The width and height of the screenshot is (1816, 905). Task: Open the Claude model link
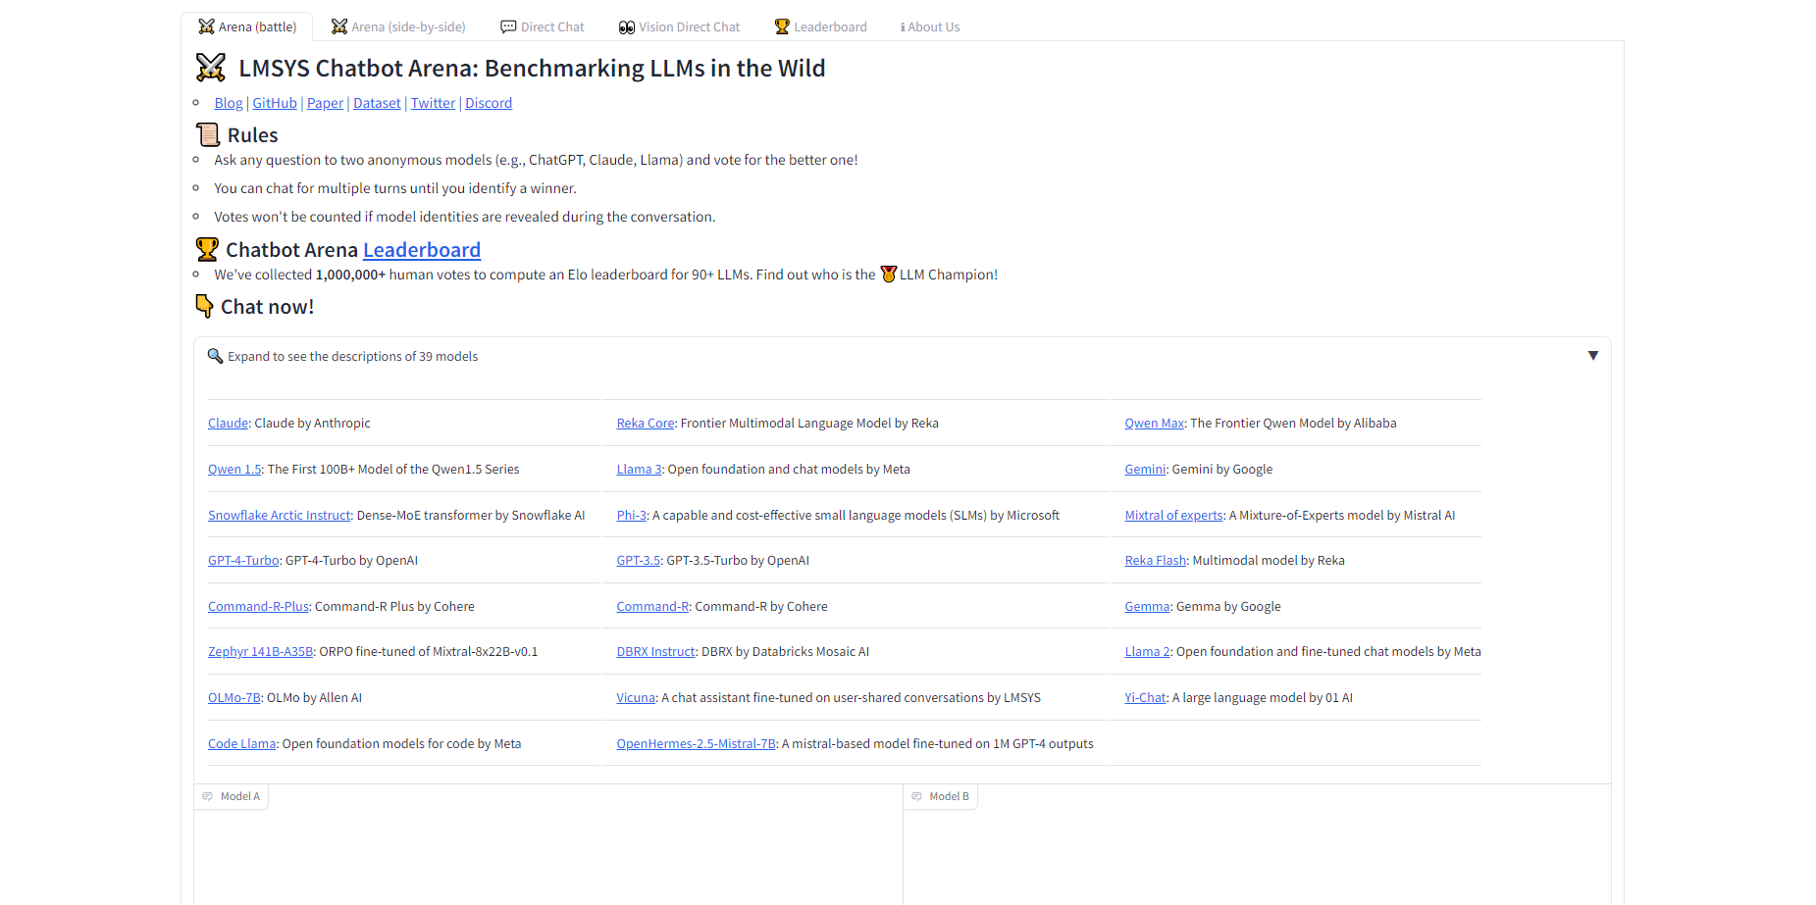228,424
